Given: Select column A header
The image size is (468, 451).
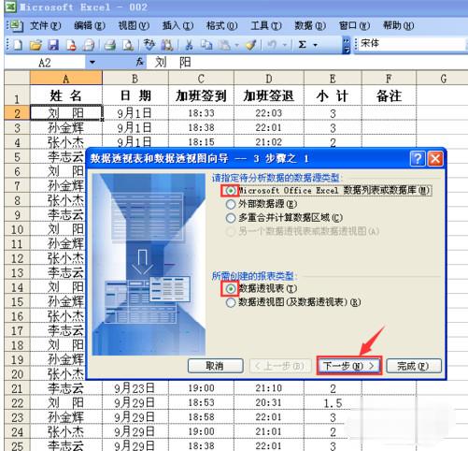Looking at the screenshot, I should pyautogui.click(x=66, y=78).
